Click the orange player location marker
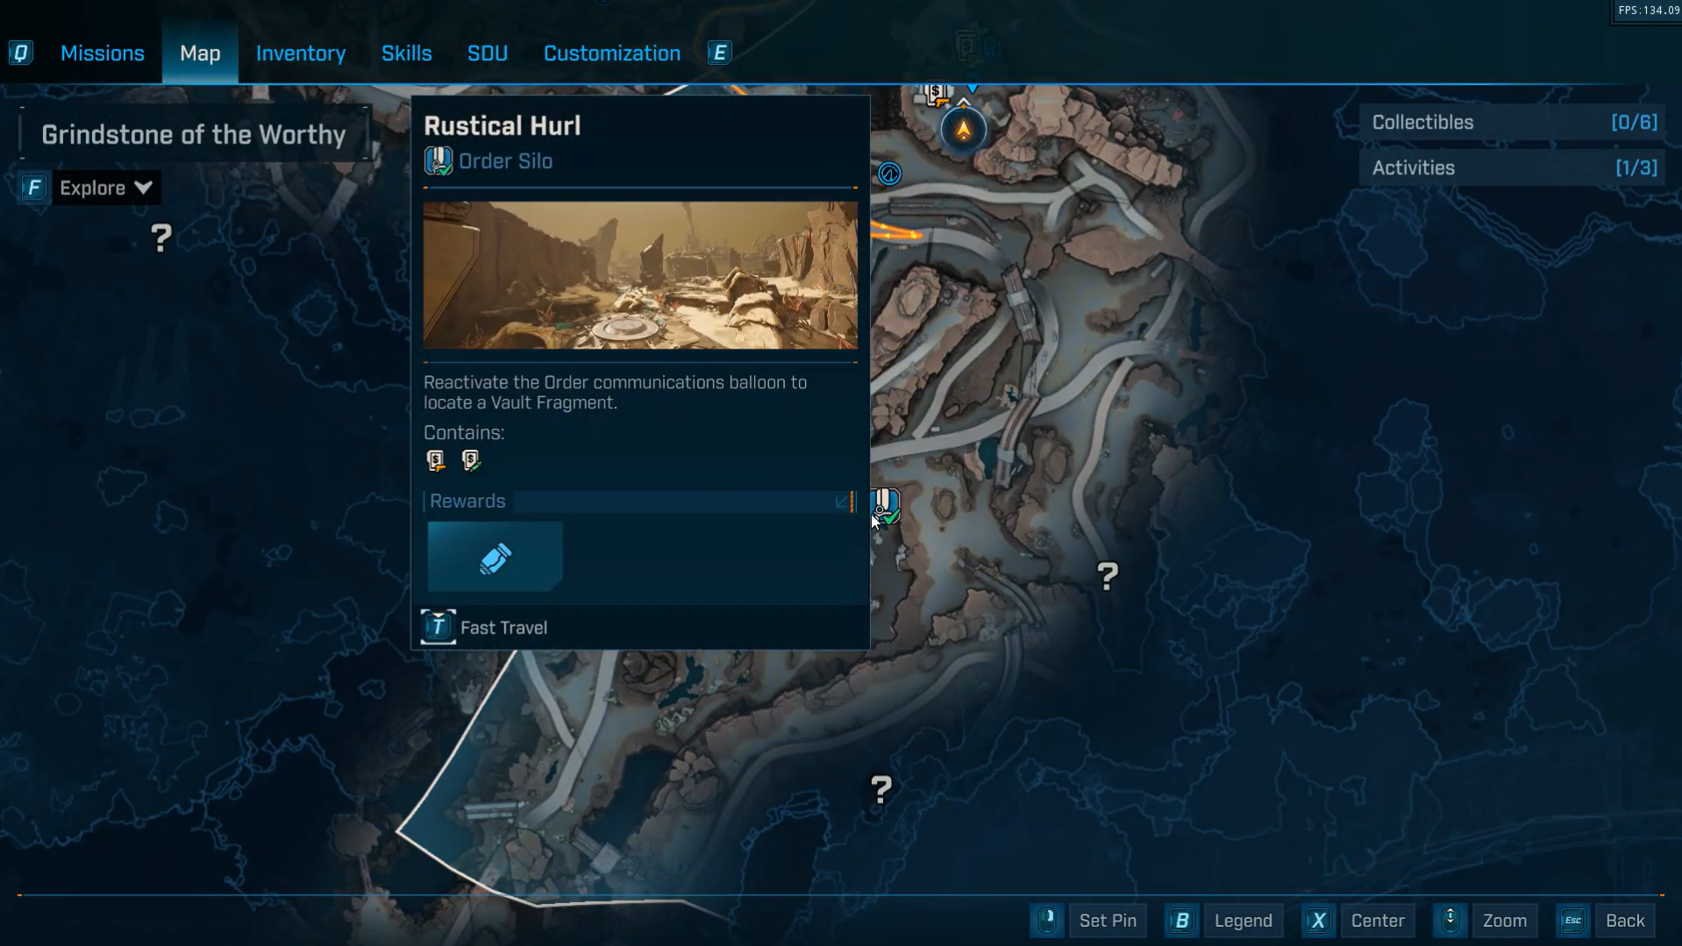Screen dimensions: 1682x946 pos(963,131)
